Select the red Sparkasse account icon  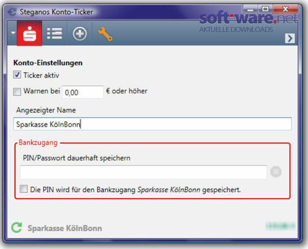point(29,33)
